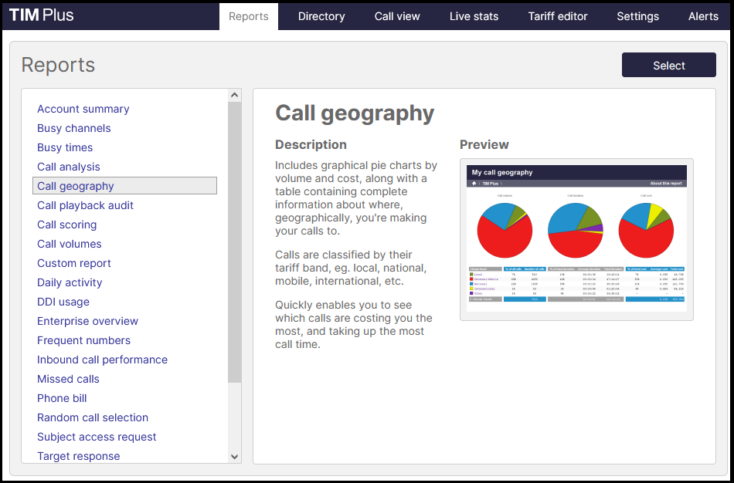Open the Settings section
This screenshot has width=734, height=483.
pyautogui.click(x=637, y=15)
